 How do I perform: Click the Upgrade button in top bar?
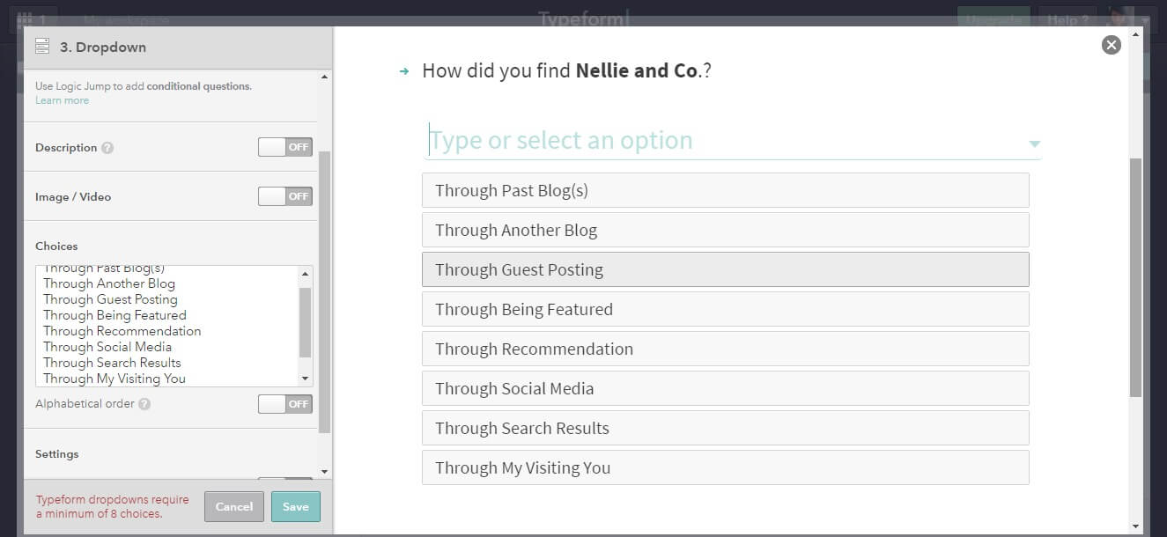tap(994, 19)
